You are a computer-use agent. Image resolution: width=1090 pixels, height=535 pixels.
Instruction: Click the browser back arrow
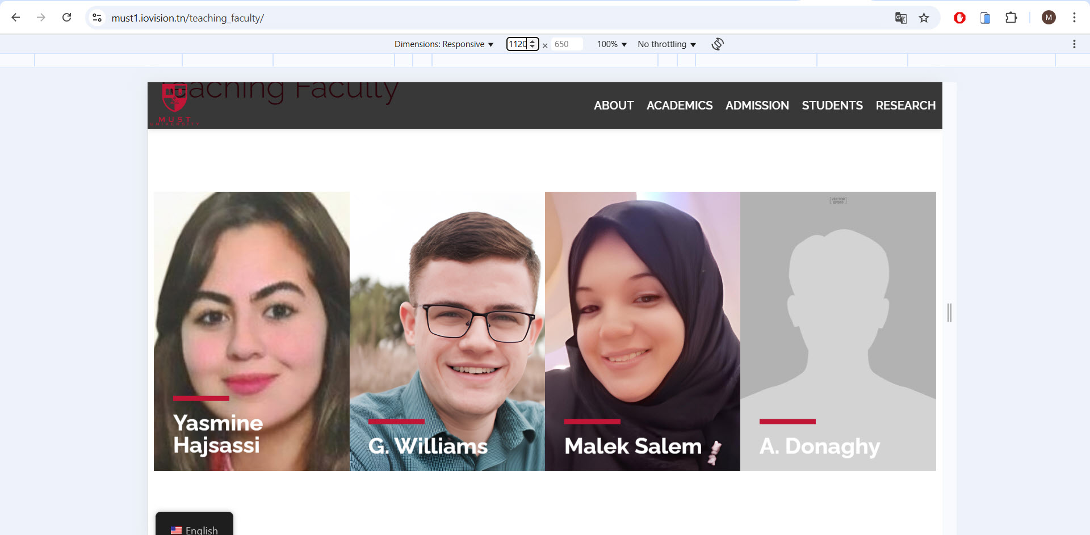(16, 18)
